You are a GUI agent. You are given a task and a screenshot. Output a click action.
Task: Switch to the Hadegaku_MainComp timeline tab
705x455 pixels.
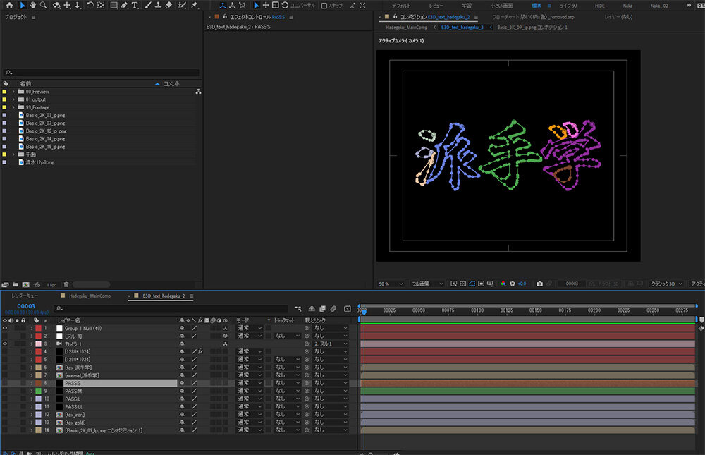click(x=88, y=296)
